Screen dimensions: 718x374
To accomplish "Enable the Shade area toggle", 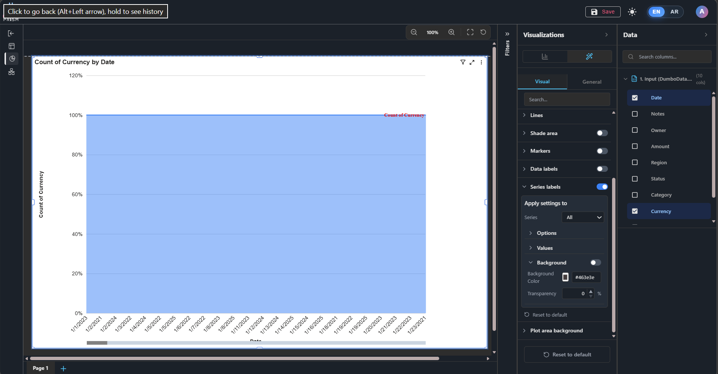I will (x=602, y=133).
